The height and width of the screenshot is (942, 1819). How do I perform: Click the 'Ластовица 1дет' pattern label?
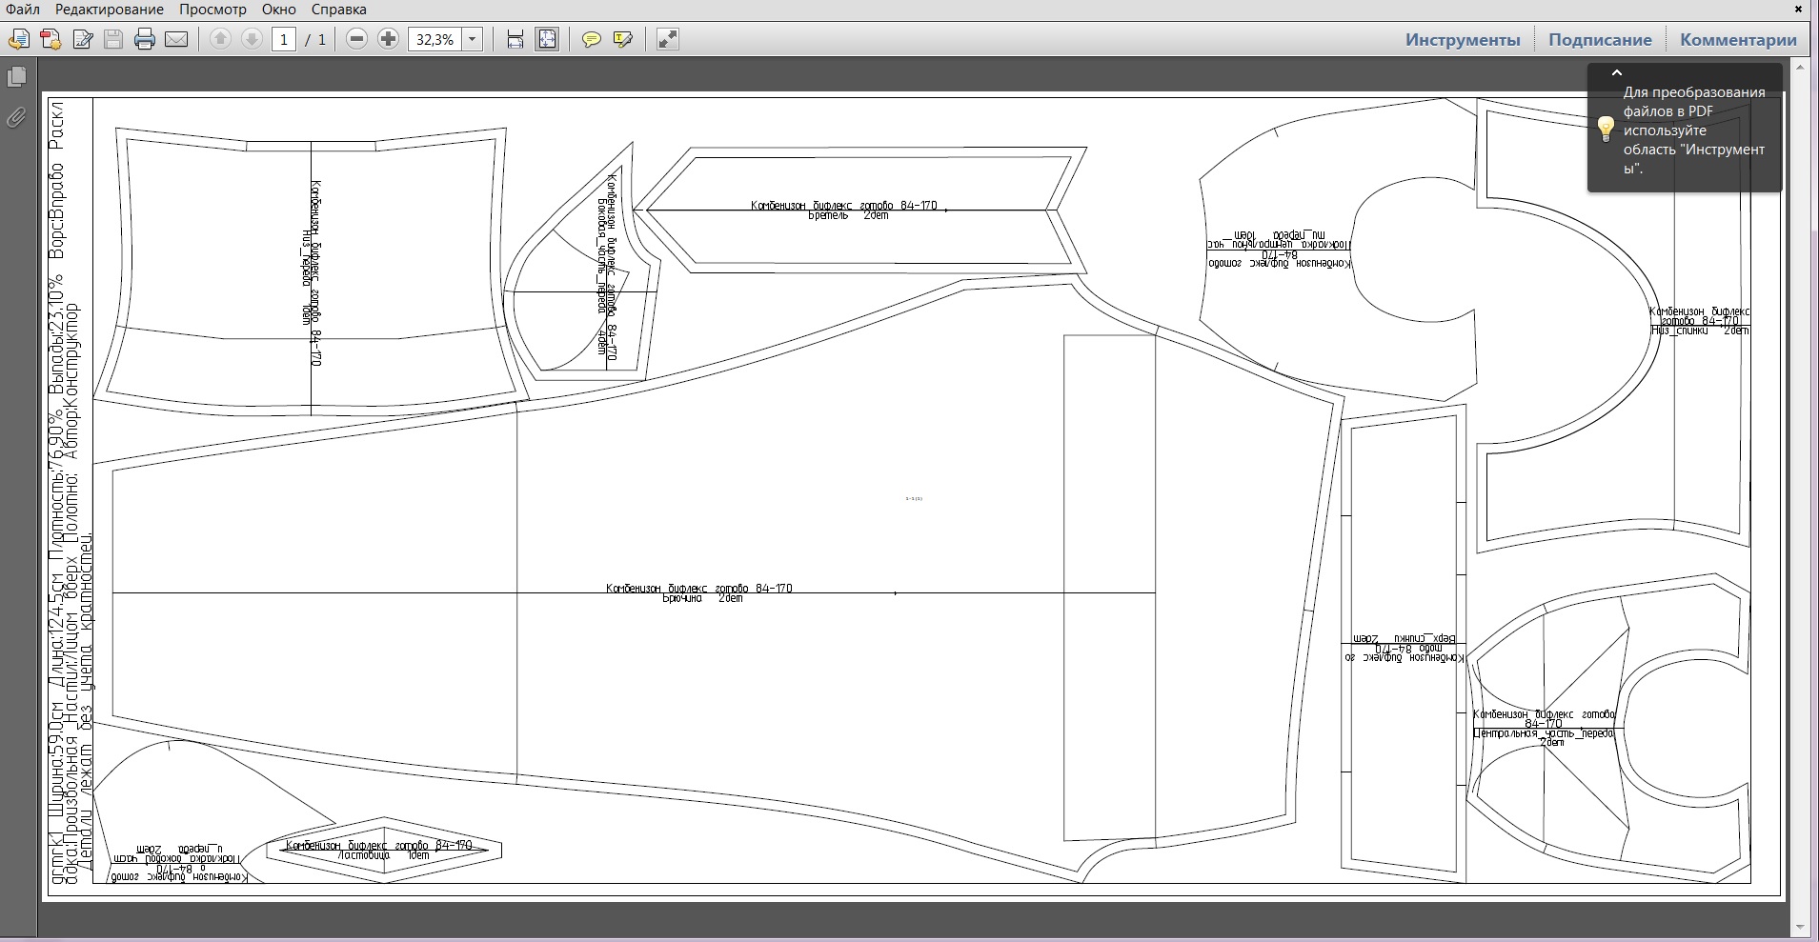[x=383, y=855]
